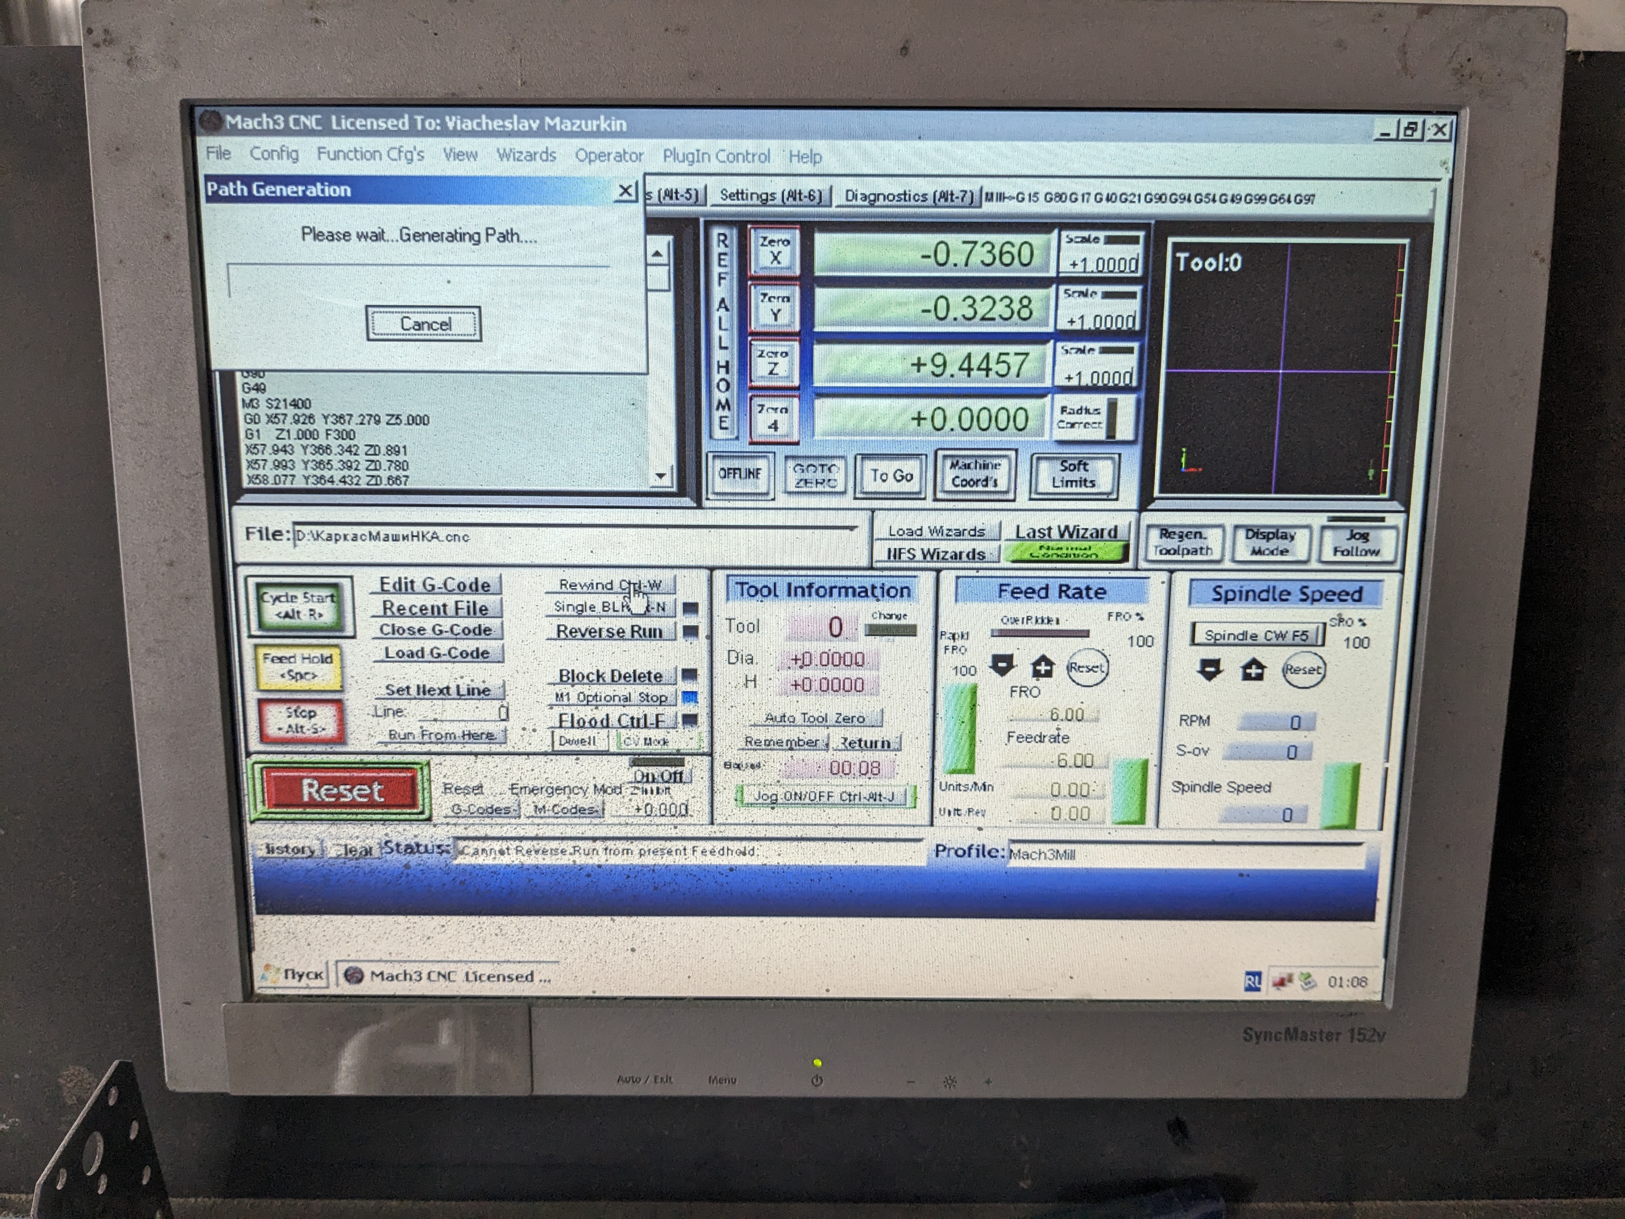Click the Zero Y axis button

pos(774,307)
